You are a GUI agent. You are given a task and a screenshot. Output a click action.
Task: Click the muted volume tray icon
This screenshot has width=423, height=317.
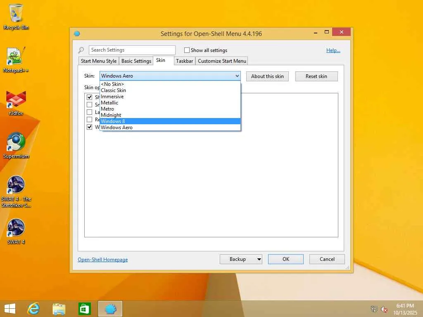(x=384, y=309)
